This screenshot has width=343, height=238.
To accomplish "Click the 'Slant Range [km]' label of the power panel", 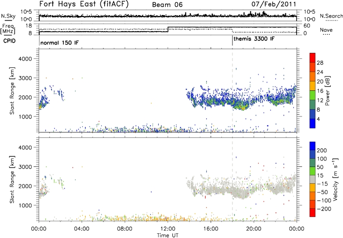I will point(12,91).
